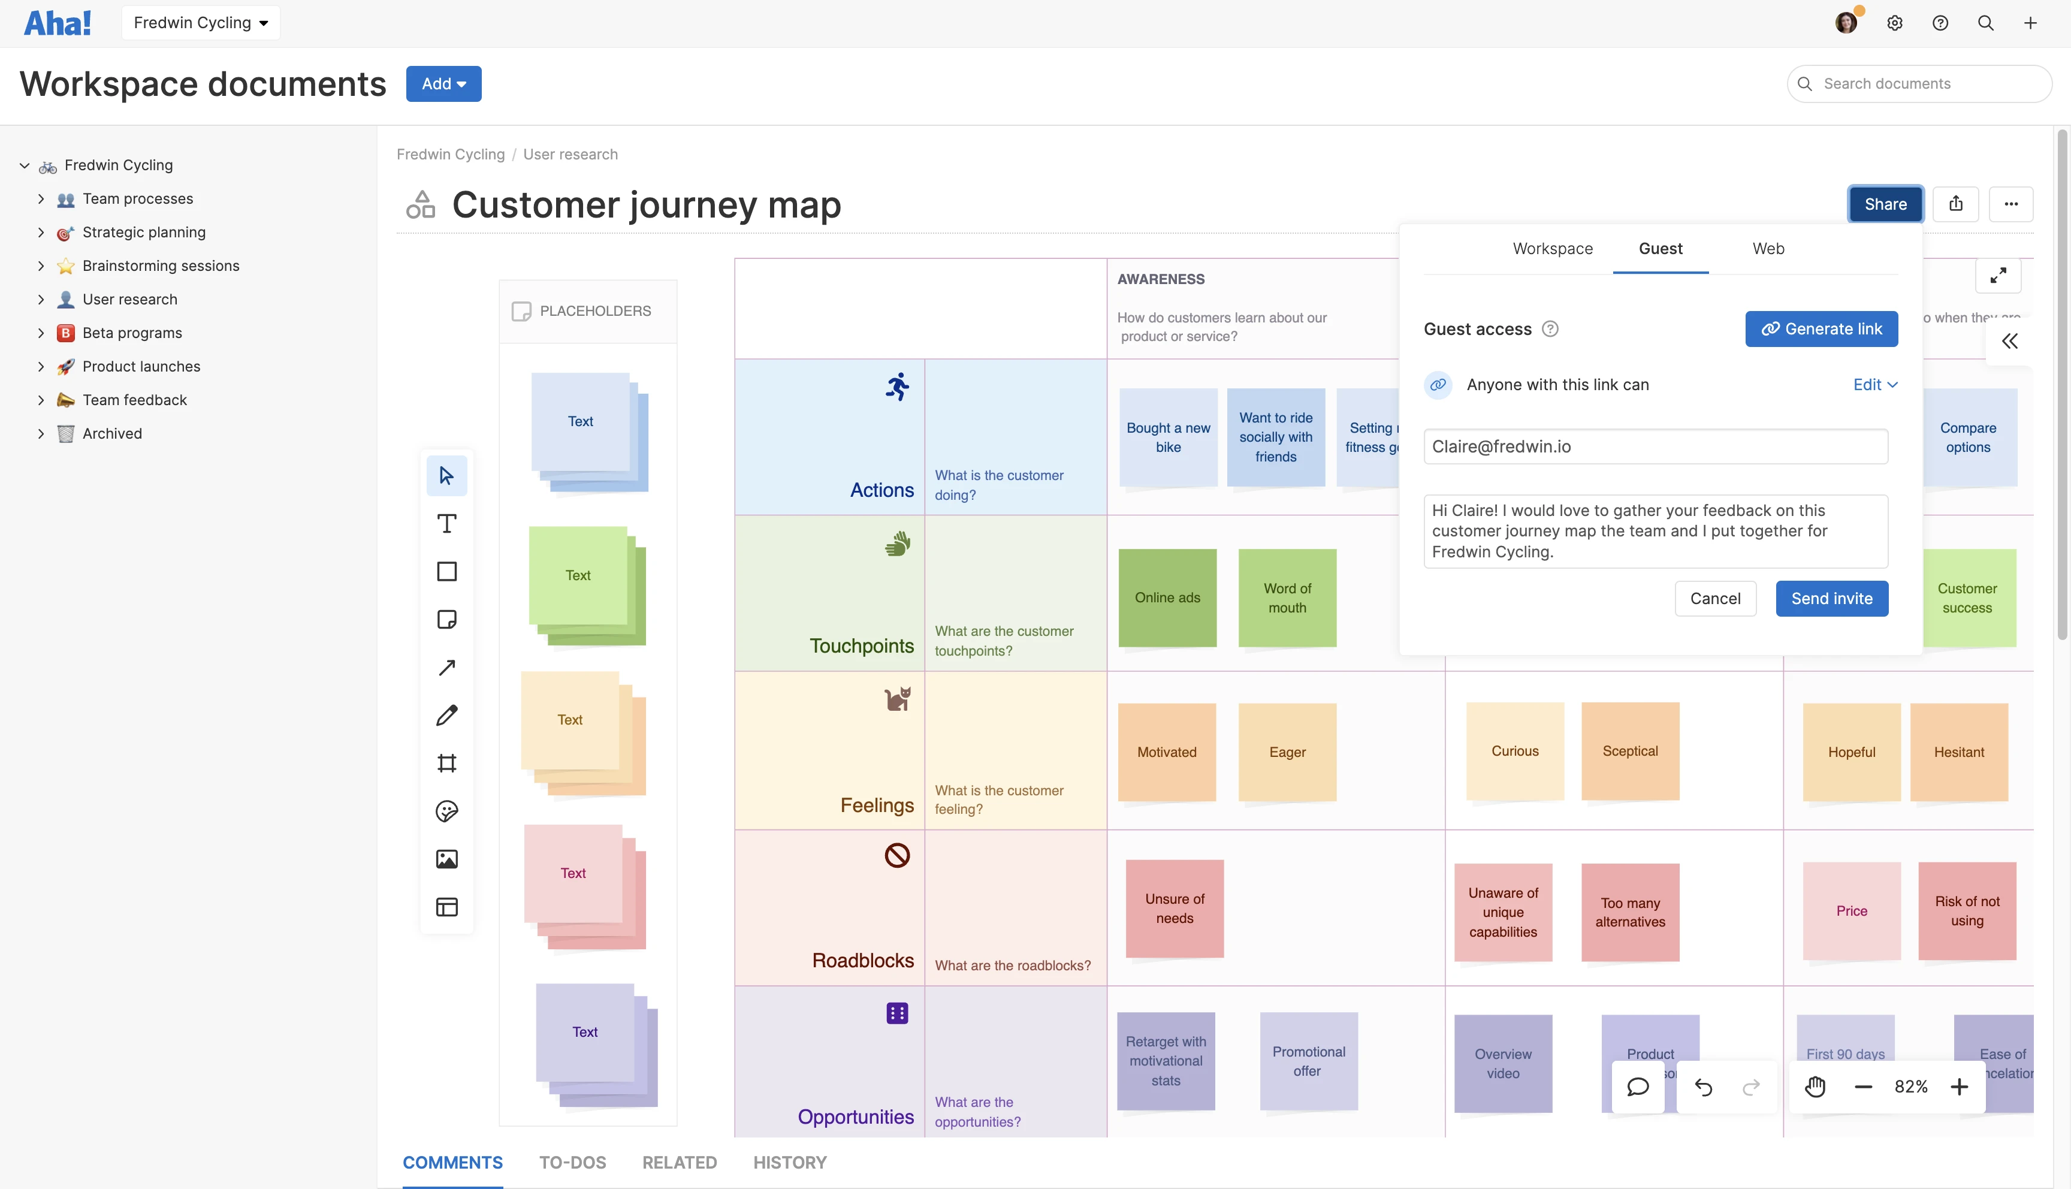Image resolution: width=2071 pixels, height=1189 pixels.
Task: Click the zoom in plus button
Action: [1959, 1087]
